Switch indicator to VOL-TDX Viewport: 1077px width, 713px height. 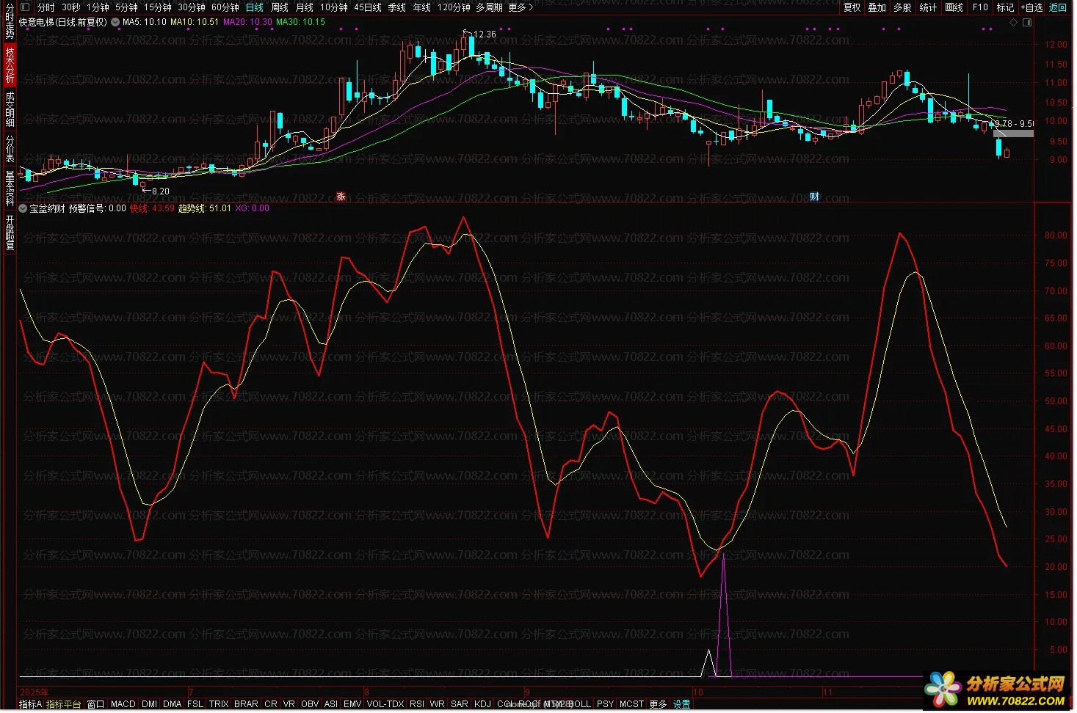click(x=385, y=704)
